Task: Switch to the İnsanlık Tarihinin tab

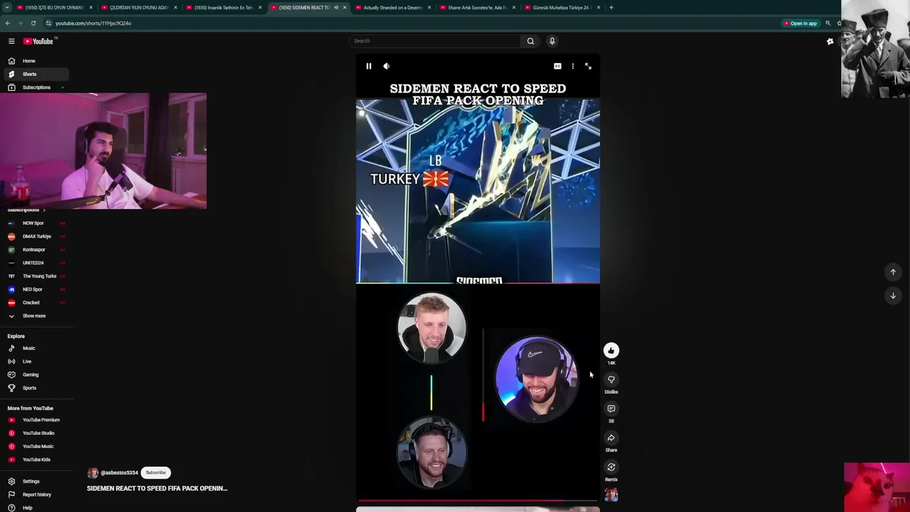Action: point(224,8)
